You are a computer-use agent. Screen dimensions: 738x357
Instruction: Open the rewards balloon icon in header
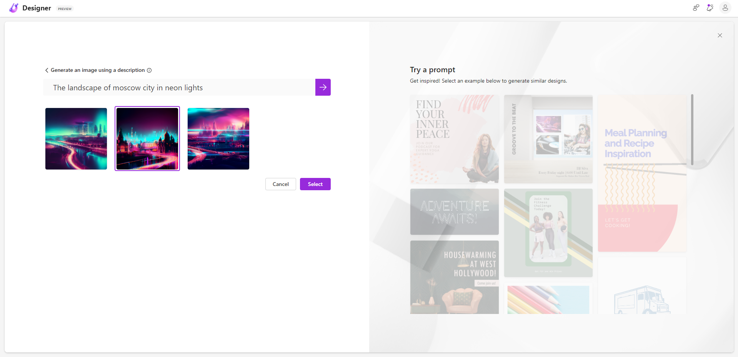click(710, 8)
